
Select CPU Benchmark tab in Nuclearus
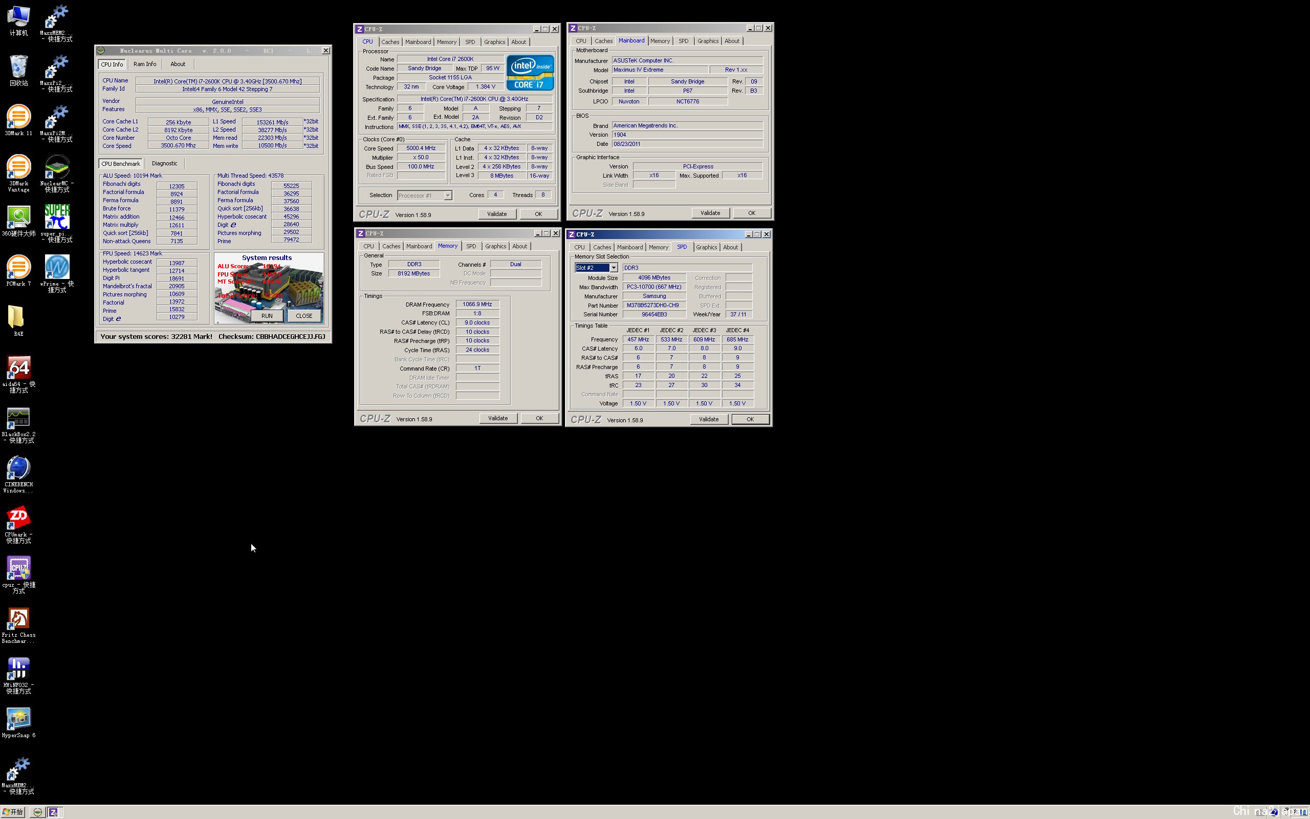coord(121,164)
